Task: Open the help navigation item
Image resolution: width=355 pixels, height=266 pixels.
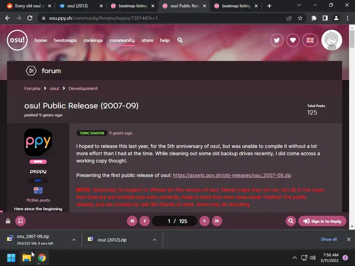Action: pyautogui.click(x=165, y=40)
